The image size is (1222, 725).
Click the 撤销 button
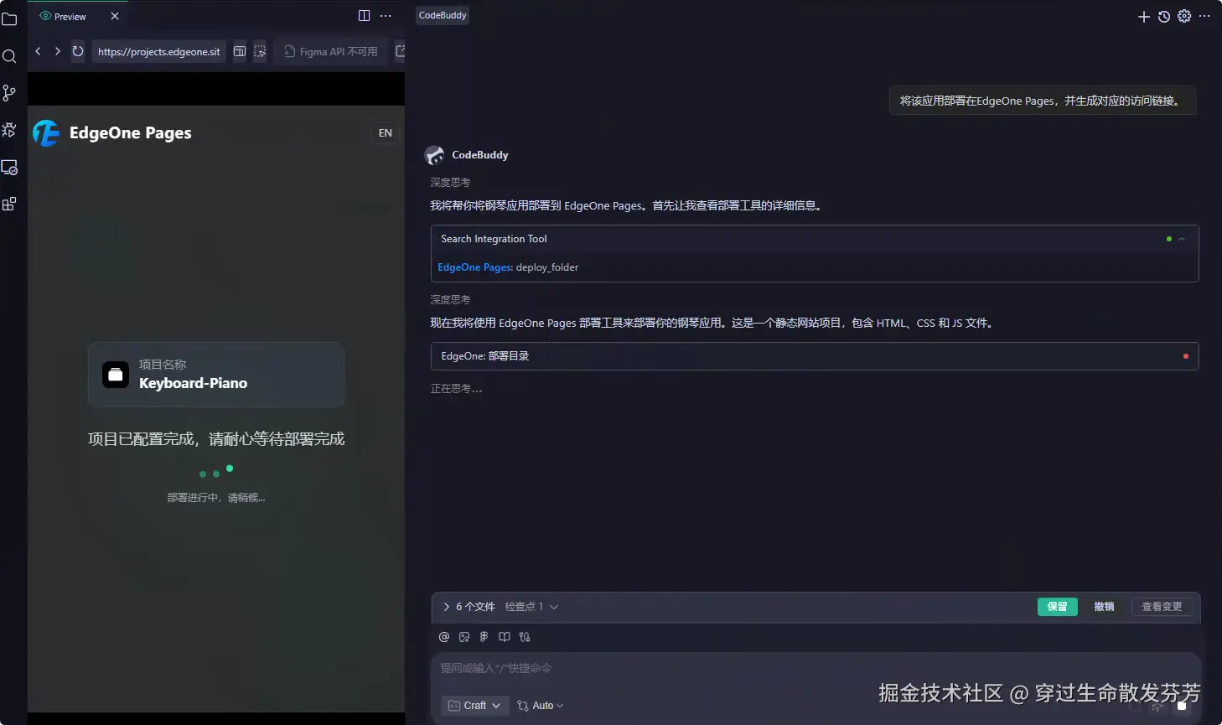pyautogui.click(x=1104, y=607)
